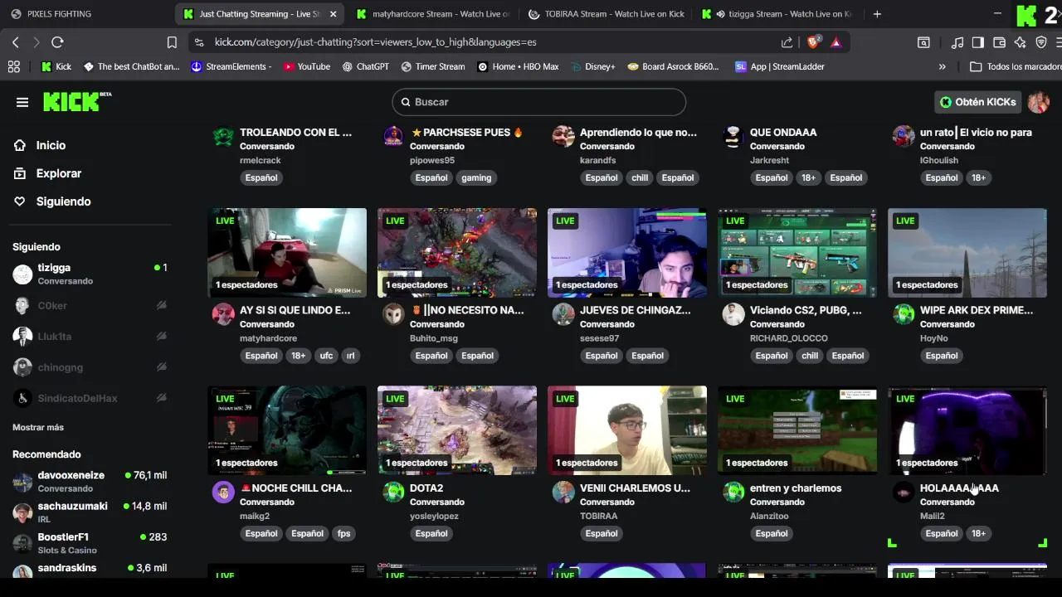The image size is (1062, 597).
Task: Show hidden bookmarks with the chevron overflow
Action: pyautogui.click(x=942, y=66)
